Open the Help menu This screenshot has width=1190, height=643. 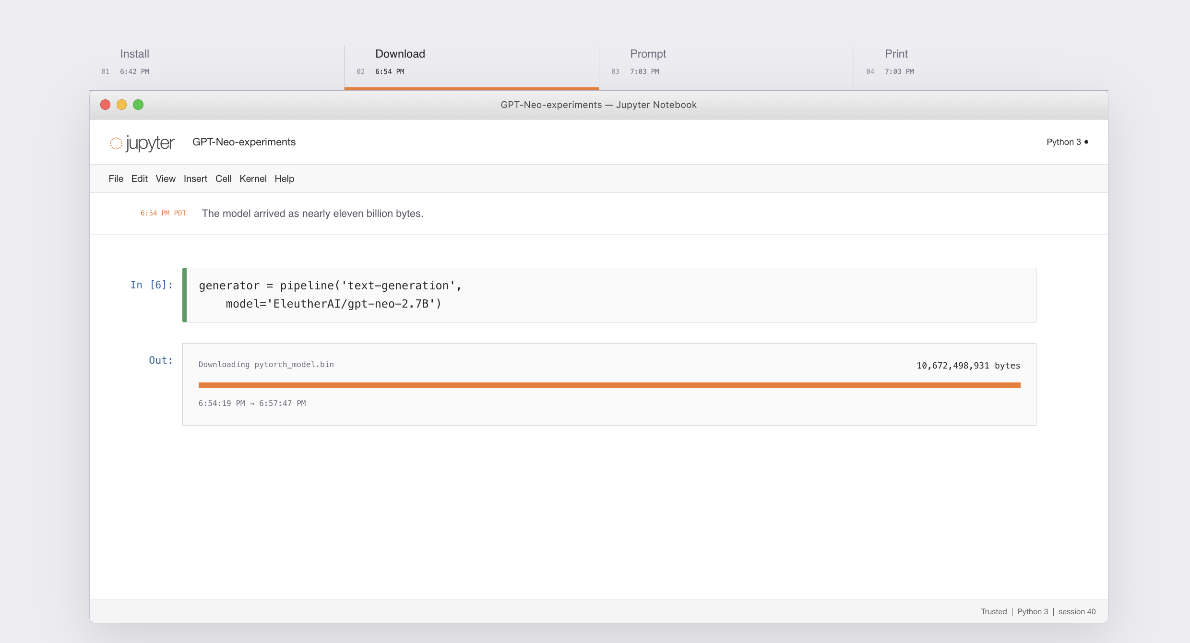(x=284, y=179)
